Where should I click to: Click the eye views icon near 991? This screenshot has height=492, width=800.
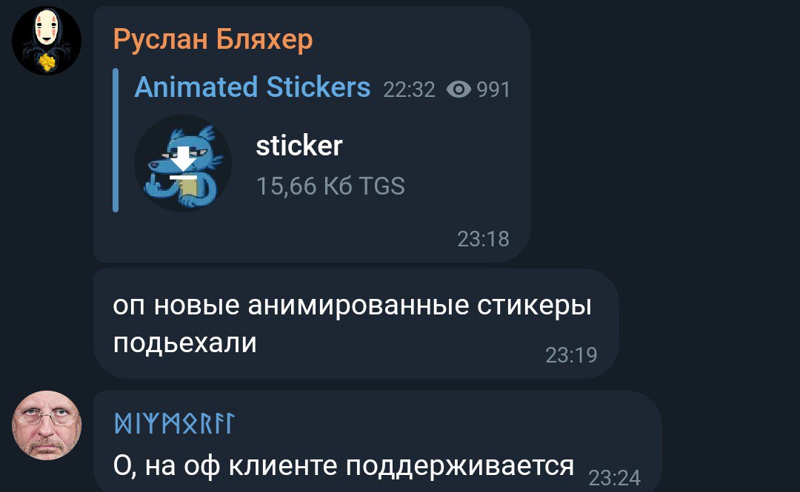[x=459, y=90]
